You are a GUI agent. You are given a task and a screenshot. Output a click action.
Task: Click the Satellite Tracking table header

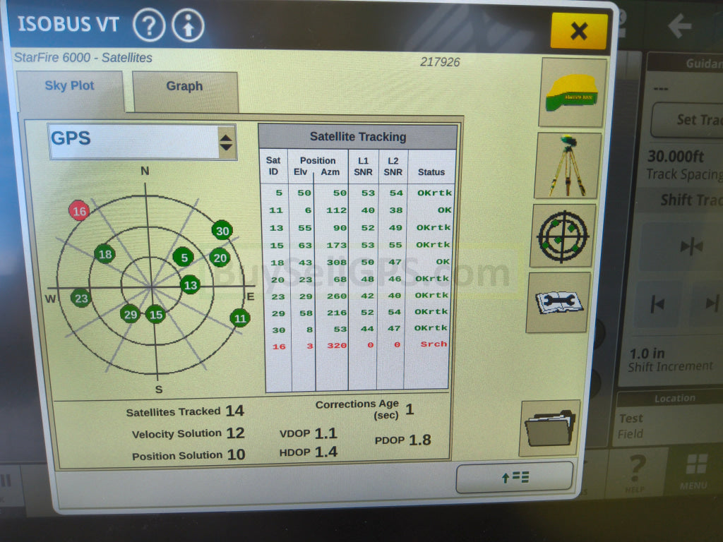tap(358, 137)
